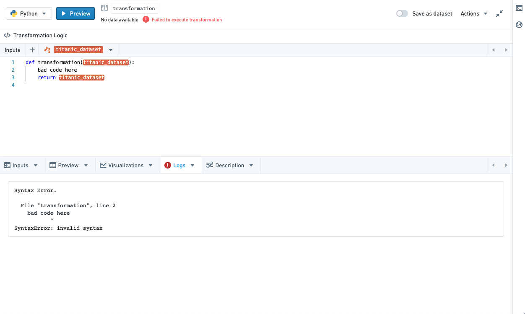Click the code icon beside Transformation Logic

(x=7, y=36)
